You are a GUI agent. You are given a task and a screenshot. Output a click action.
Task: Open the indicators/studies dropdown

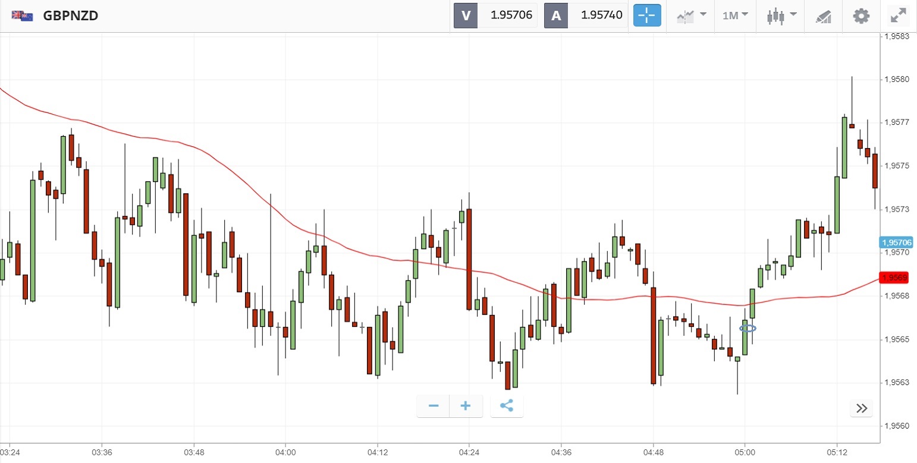click(x=691, y=15)
